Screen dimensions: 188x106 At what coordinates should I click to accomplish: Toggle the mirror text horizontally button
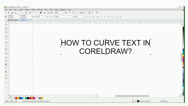[x=48, y=17]
